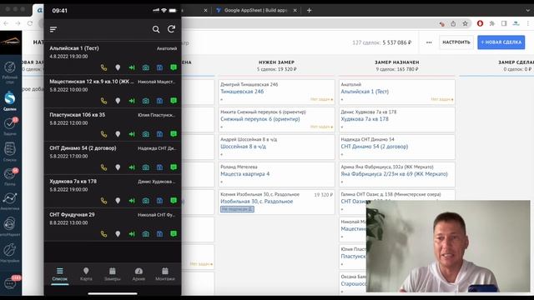Open deal Шоссейная 8 в ч/д
The height and width of the screenshot is (300, 534).
243,147
